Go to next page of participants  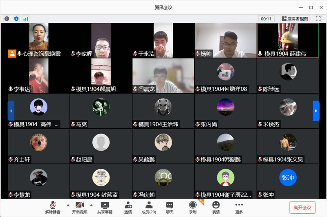click(x=316, y=111)
